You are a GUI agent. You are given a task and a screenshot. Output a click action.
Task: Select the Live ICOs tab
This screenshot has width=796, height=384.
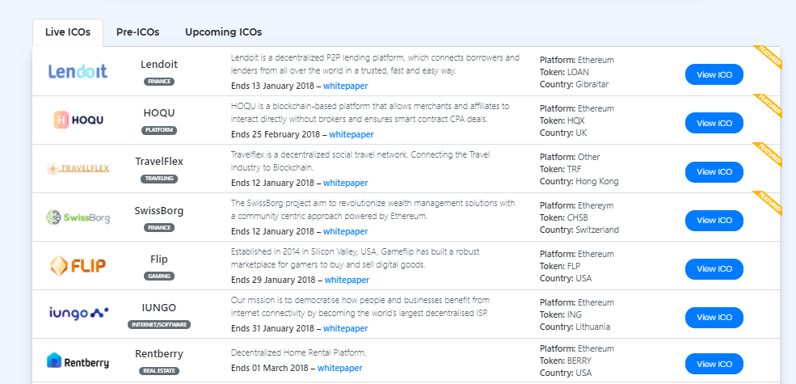(68, 32)
